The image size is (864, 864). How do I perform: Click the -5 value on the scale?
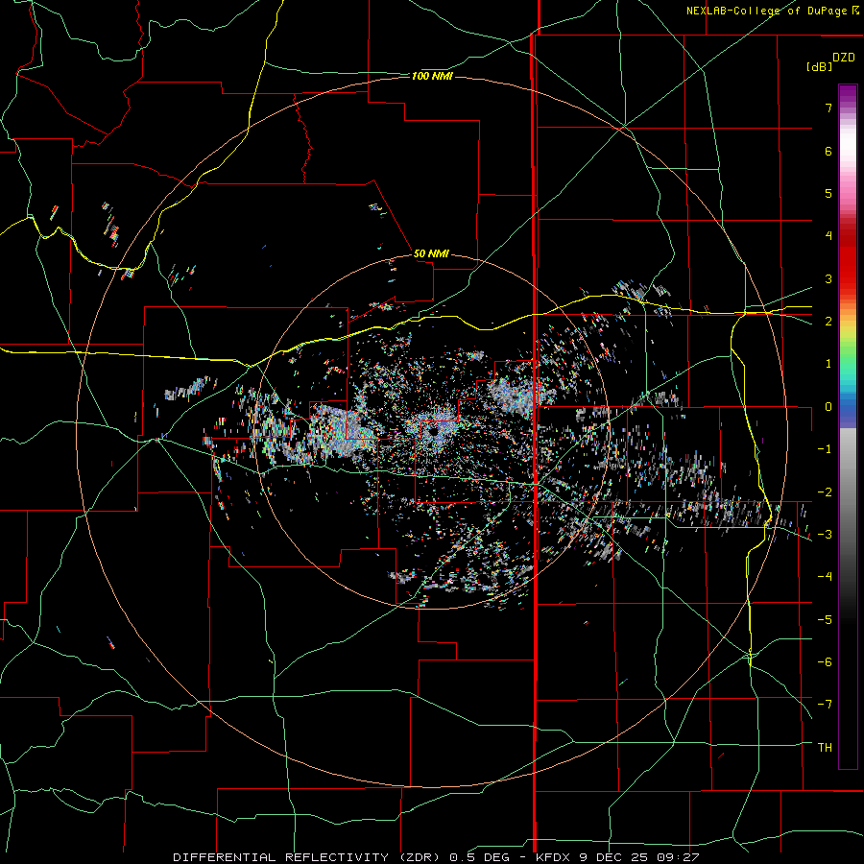pyautogui.click(x=825, y=620)
